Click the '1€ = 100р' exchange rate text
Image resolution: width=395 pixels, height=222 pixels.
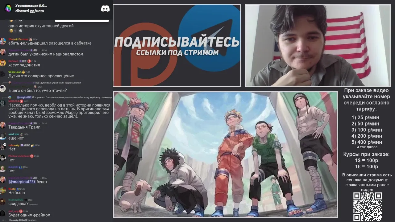pyautogui.click(x=367, y=167)
